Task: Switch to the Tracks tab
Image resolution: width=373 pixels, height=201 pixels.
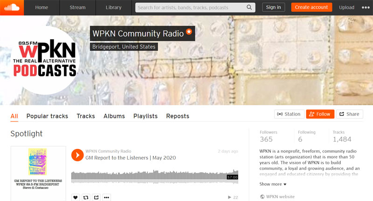Action: pos(86,116)
